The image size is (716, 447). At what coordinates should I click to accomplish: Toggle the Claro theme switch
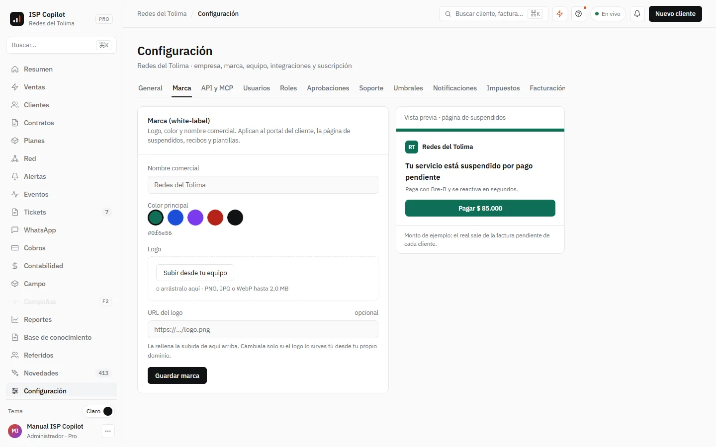[98, 411]
